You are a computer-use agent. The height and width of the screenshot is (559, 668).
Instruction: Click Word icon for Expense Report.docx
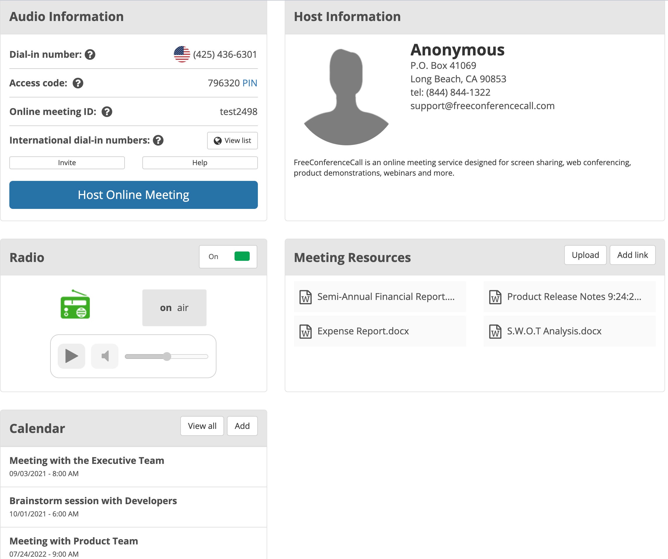[x=305, y=331]
